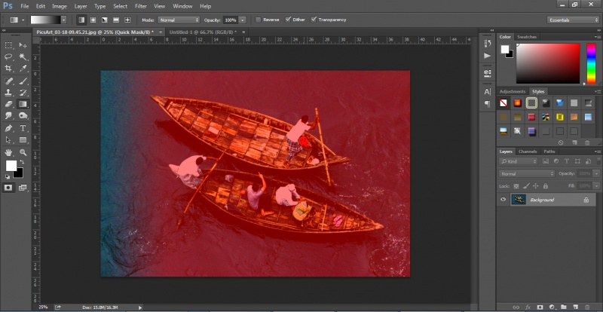Toggle the Transparency checkbox

click(x=314, y=20)
